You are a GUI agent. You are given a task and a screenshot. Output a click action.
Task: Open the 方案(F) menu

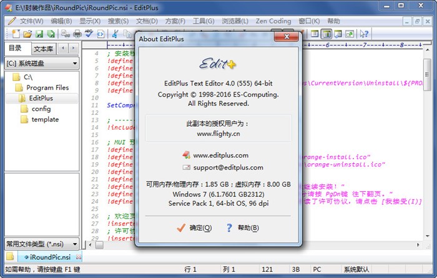[x=175, y=21]
